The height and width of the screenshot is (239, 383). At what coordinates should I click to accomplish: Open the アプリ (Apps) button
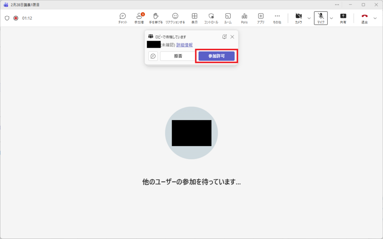click(261, 18)
